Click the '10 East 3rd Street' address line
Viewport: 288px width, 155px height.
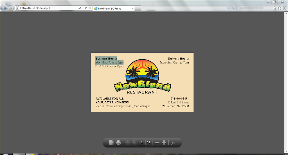pyautogui.click(x=178, y=102)
